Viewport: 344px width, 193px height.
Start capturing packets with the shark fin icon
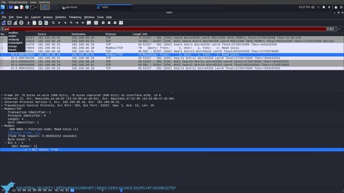[4, 23]
